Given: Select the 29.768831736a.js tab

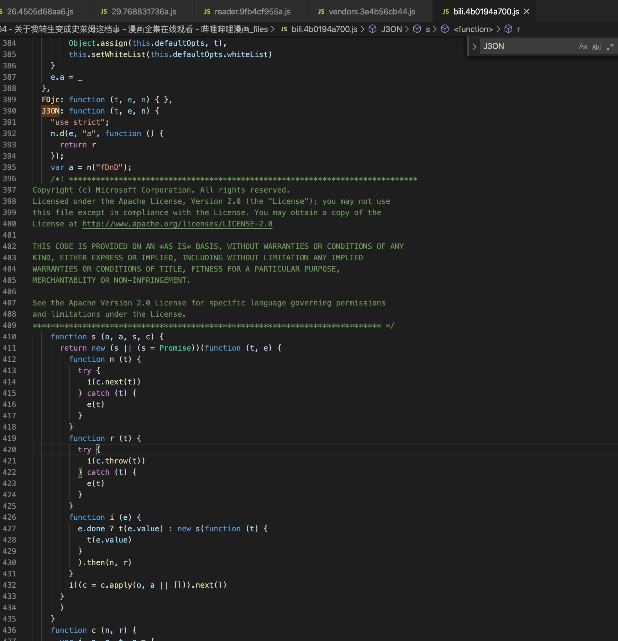Looking at the screenshot, I should 144,11.
